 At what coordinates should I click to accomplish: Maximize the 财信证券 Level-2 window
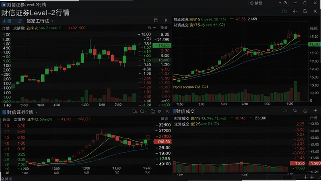305,3
